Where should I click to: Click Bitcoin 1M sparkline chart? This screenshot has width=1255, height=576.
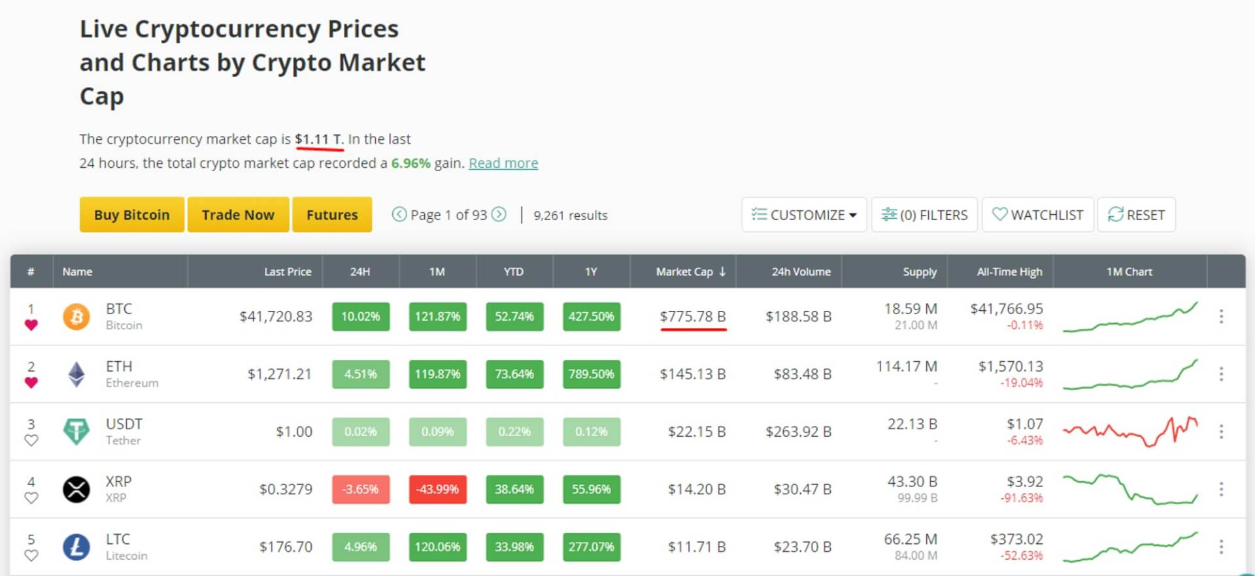tap(1130, 317)
